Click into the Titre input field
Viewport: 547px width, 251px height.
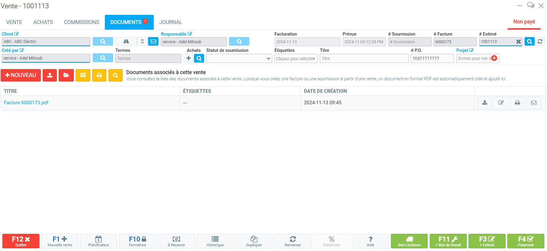point(364,59)
